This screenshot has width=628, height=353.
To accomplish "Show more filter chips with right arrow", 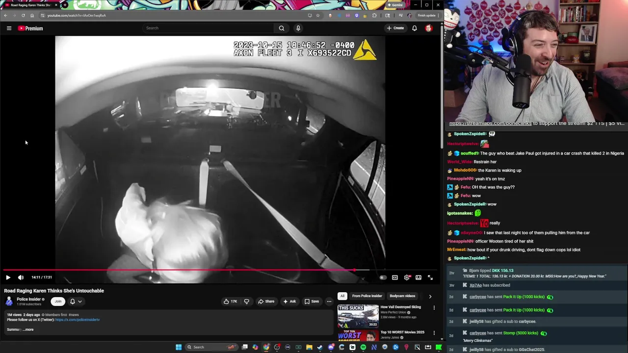I will tap(430, 296).
